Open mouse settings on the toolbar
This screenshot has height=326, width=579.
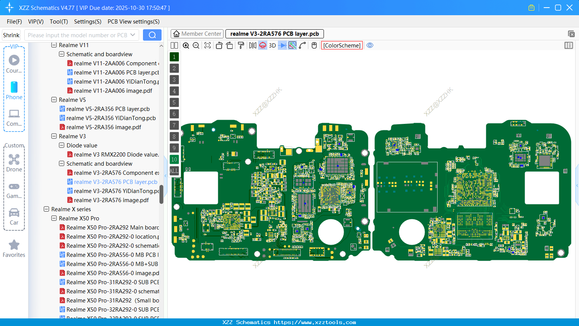pos(314,45)
